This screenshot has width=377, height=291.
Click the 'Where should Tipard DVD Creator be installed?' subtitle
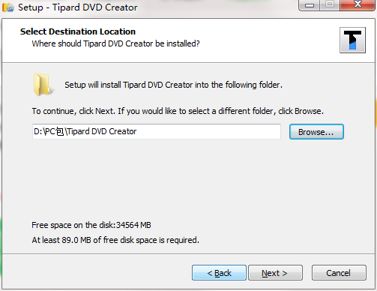click(x=115, y=43)
